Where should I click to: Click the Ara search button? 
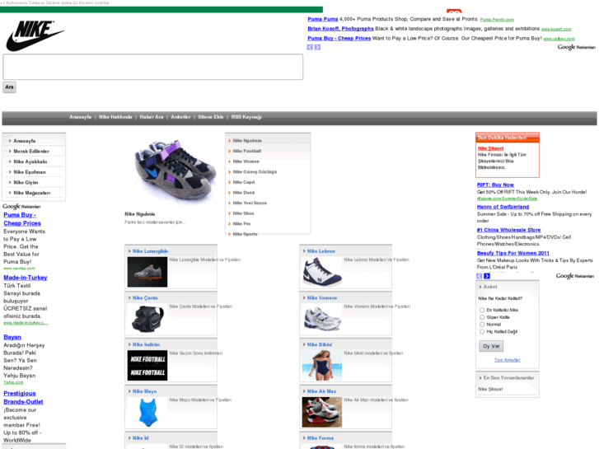[x=10, y=87]
